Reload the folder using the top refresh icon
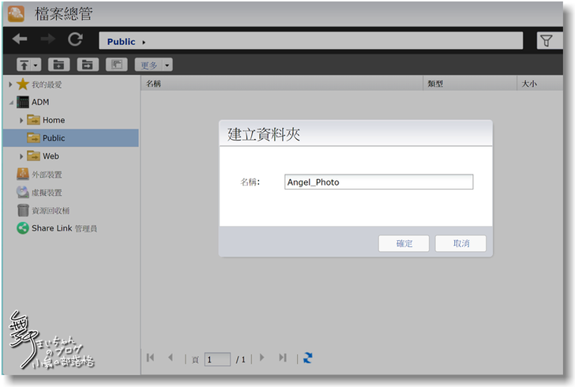The width and height of the screenshot is (575, 387). pyautogui.click(x=75, y=39)
